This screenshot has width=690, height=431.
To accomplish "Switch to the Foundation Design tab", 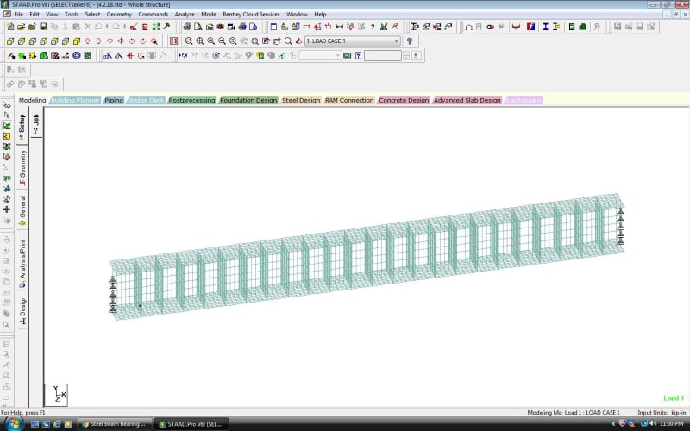I will (x=248, y=100).
